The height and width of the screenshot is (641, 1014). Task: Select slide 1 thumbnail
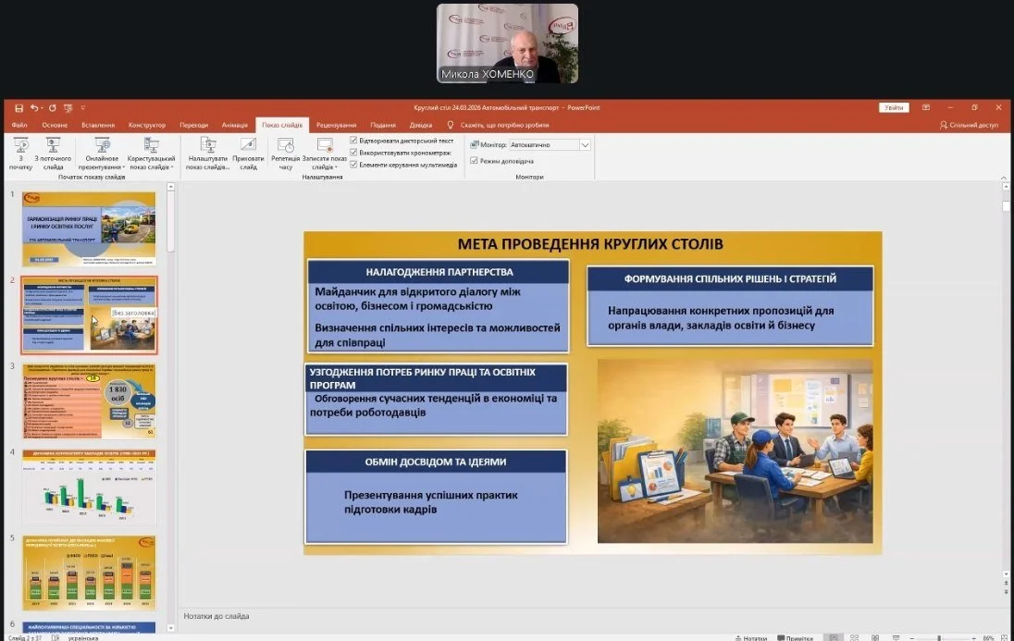pyautogui.click(x=89, y=229)
